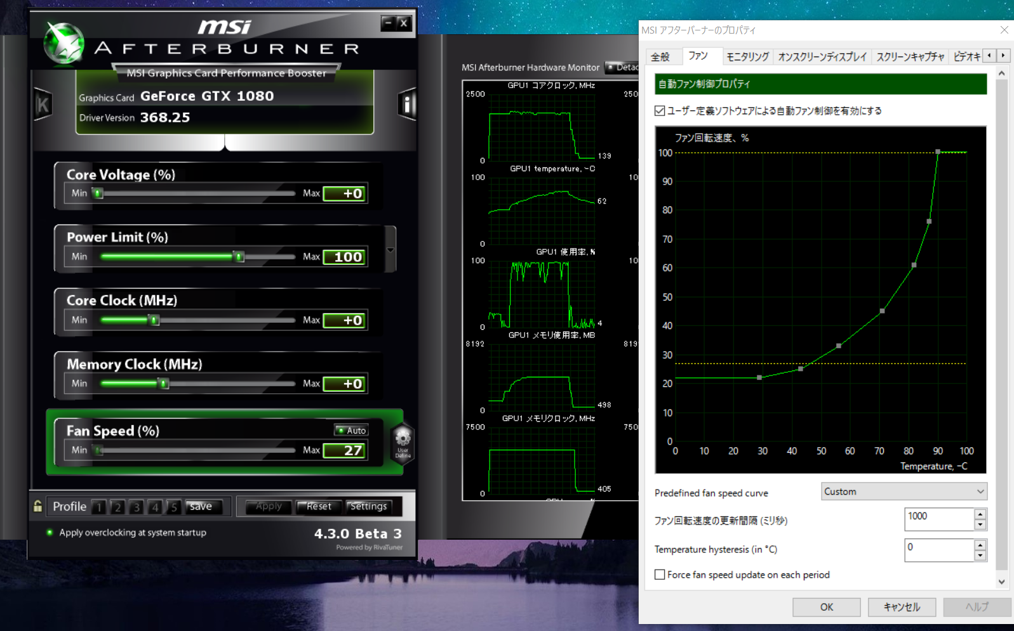Open the Predefined fan speed curve dropdown

(x=904, y=491)
